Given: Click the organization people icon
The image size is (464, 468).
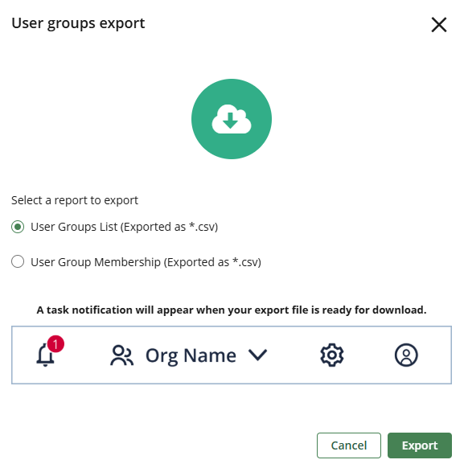Looking at the screenshot, I should (x=121, y=355).
